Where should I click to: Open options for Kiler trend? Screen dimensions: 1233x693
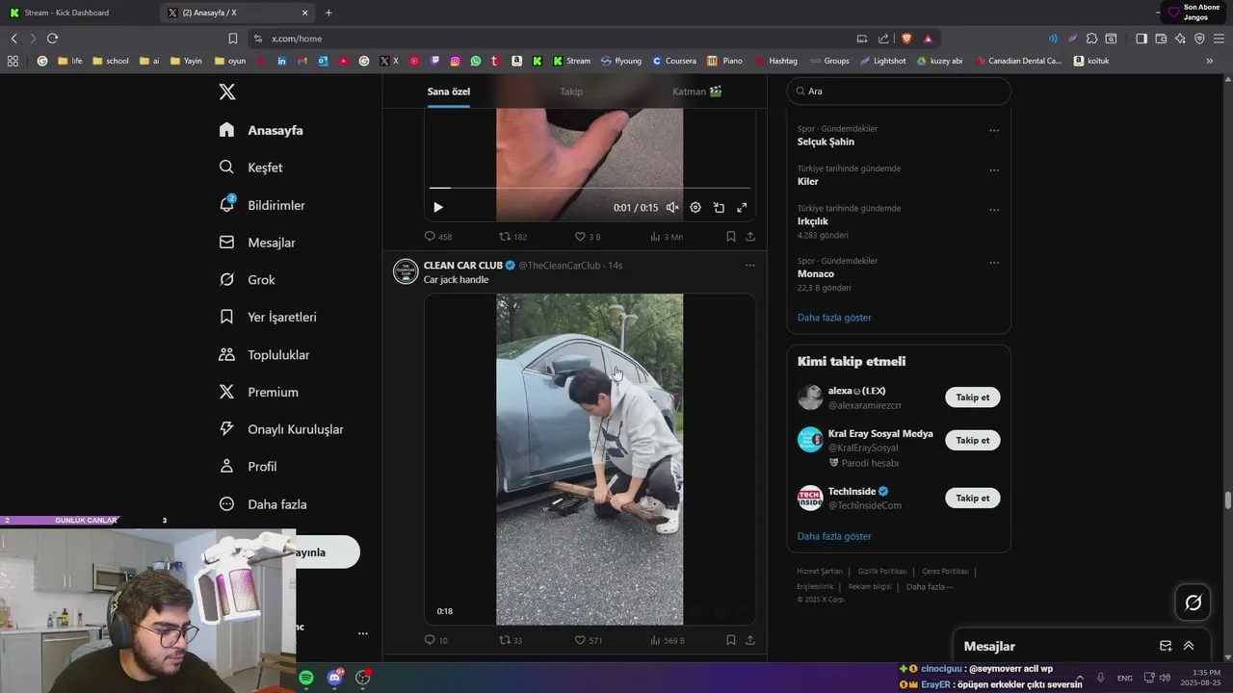click(x=994, y=170)
